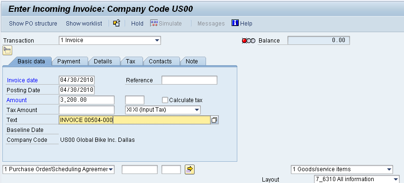Switch to the Tax tab
Screen dimensions: 404x183
[131, 61]
